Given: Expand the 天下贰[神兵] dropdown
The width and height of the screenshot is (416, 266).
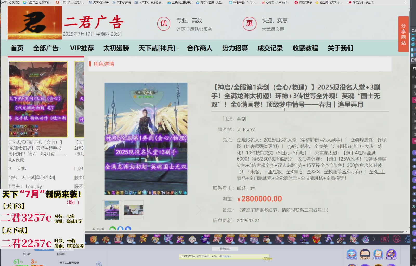Looking at the screenshot, I should point(159,48).
